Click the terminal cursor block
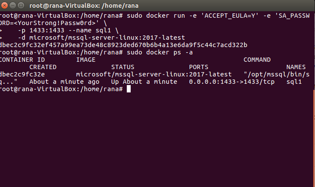 pos(129,89)
